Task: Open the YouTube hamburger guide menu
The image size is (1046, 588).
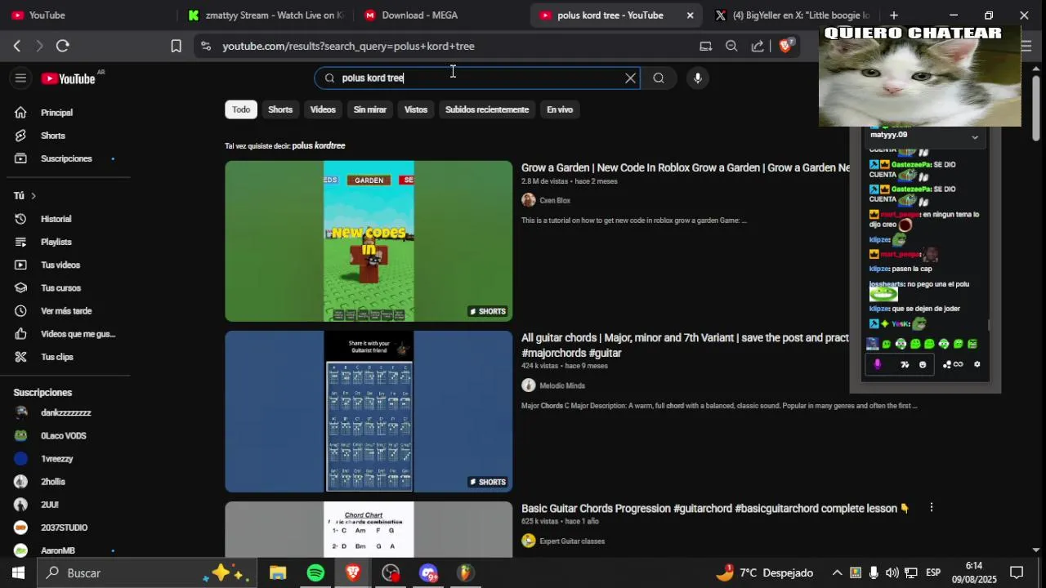Action: coord(20,78)
